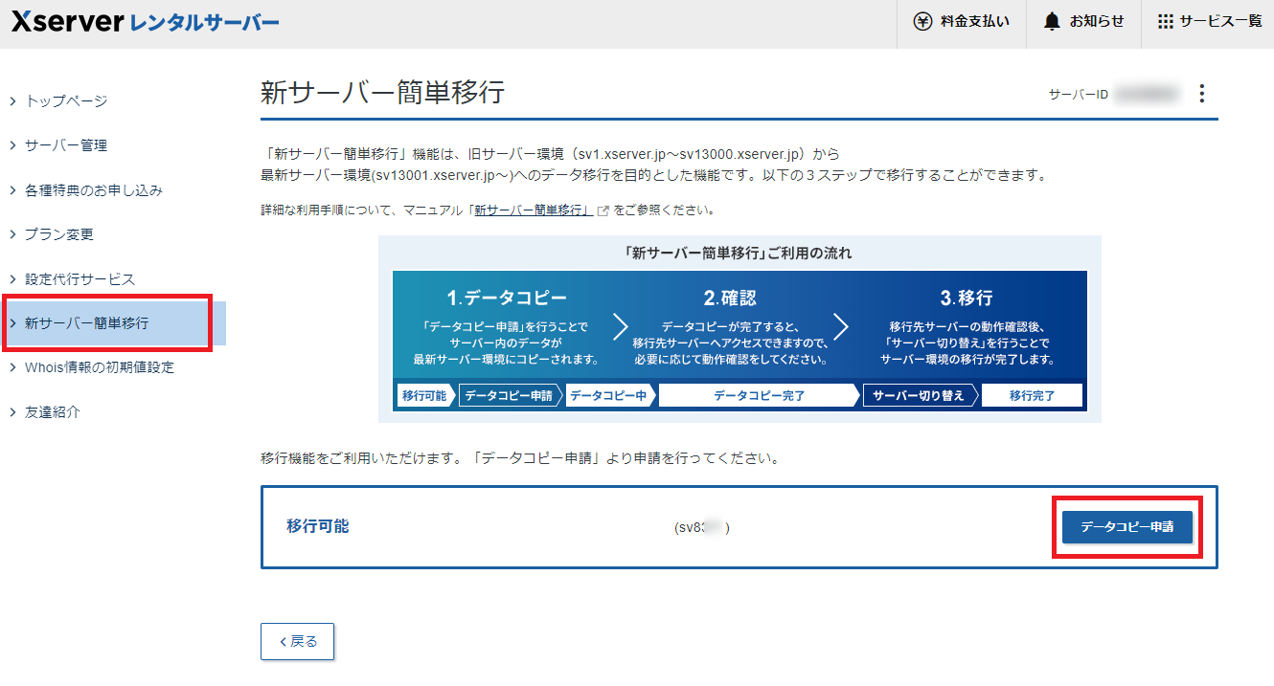This screenshot has width=1274, height=686.
Task: Click the external link icon beside manual link
Action: tap(603, 210)
